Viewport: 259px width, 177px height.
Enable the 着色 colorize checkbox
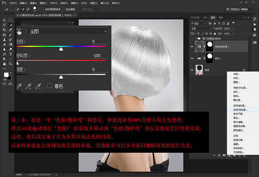click(x=50, y=86)
